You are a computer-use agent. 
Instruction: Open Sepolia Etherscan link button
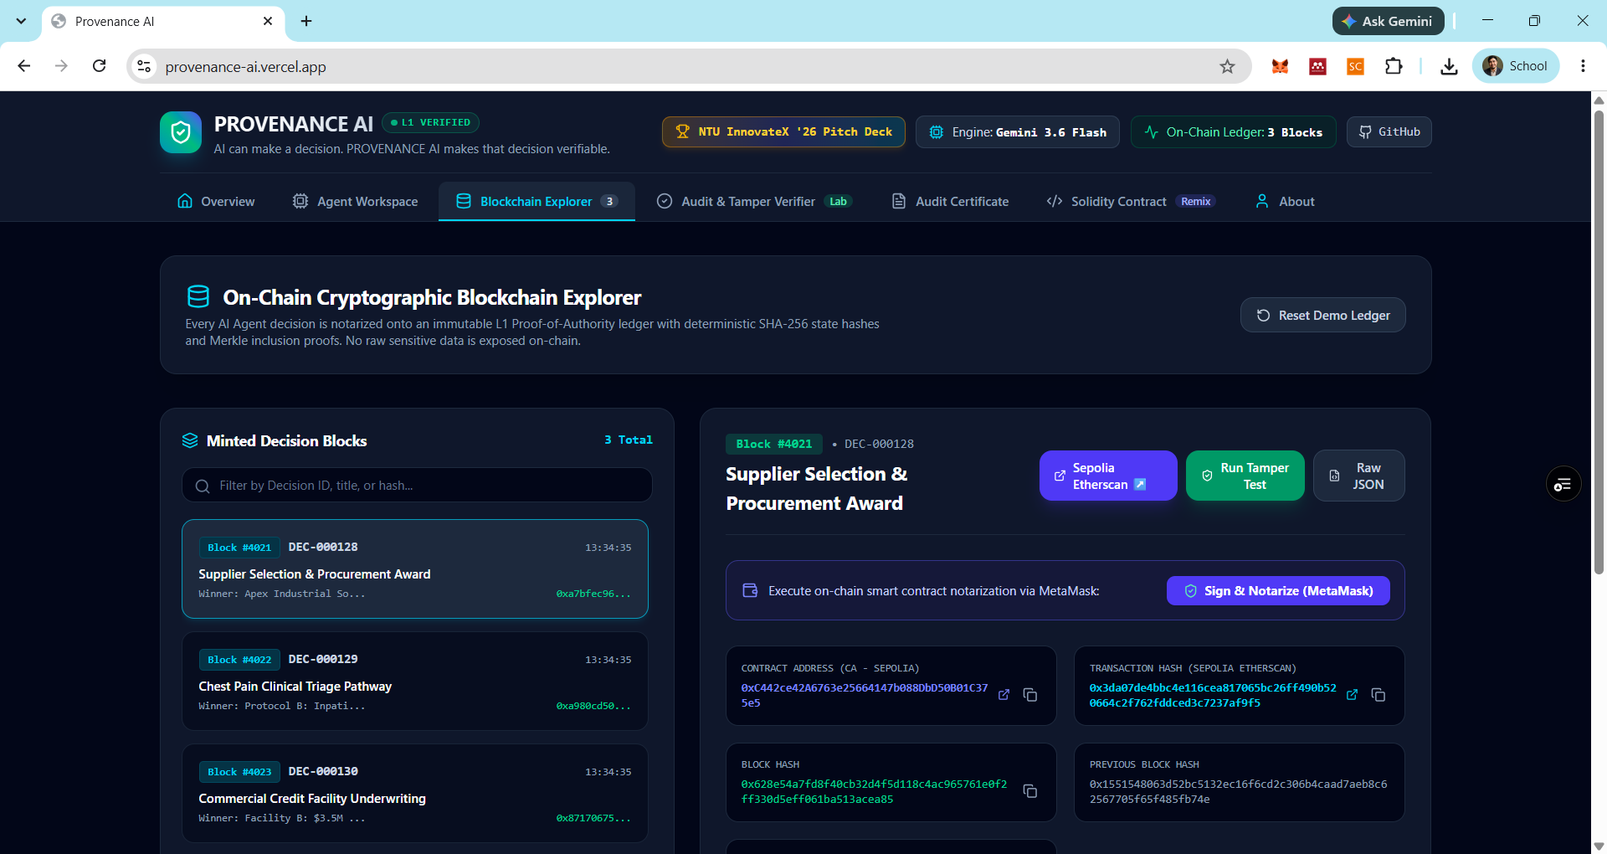1108,476
